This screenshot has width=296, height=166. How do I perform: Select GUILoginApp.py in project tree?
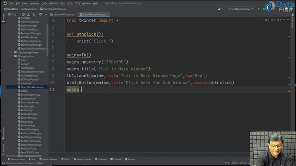point(28,79)
